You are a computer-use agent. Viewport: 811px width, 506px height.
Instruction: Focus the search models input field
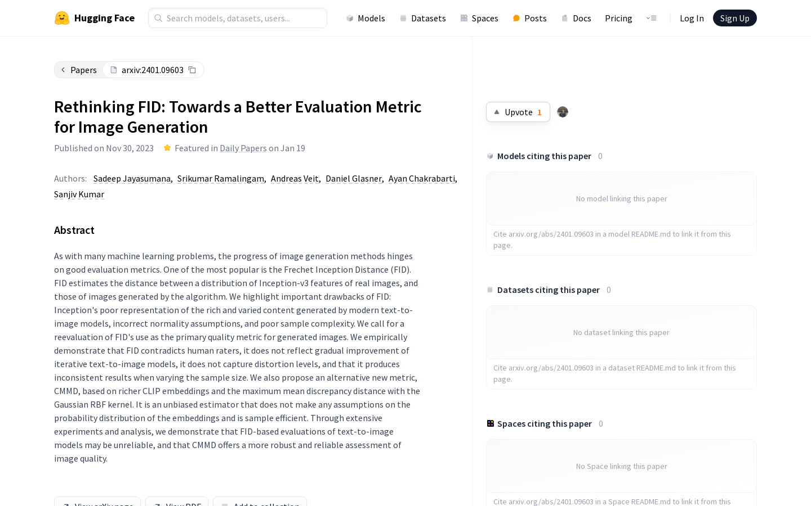pos(238,18)
